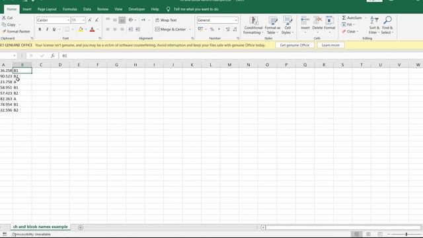Open the borders tool

(67, 29)
